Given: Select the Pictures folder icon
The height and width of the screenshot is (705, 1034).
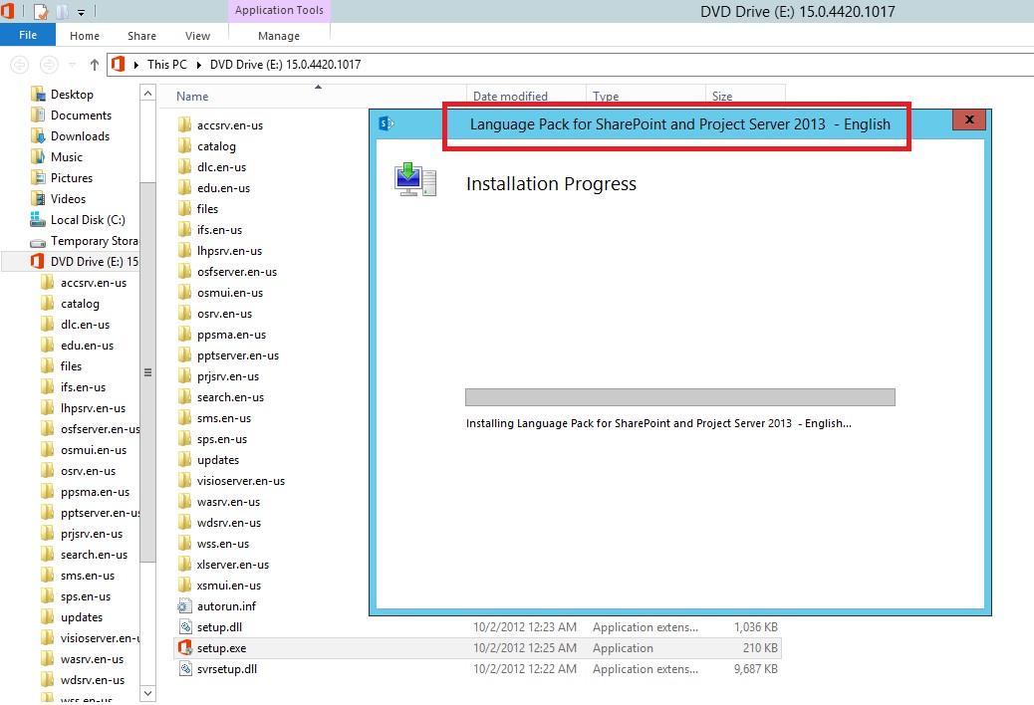Looking at the screenshot, I should [x=38, y=178].
